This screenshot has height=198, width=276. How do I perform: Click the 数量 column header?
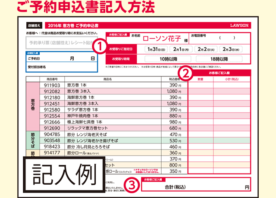(x=201, y=79)
